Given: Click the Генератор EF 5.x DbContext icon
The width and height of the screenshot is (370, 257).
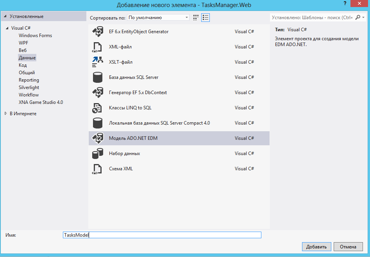Looking at the screenshot, I should pyautogui.click(x=98, y=93).
